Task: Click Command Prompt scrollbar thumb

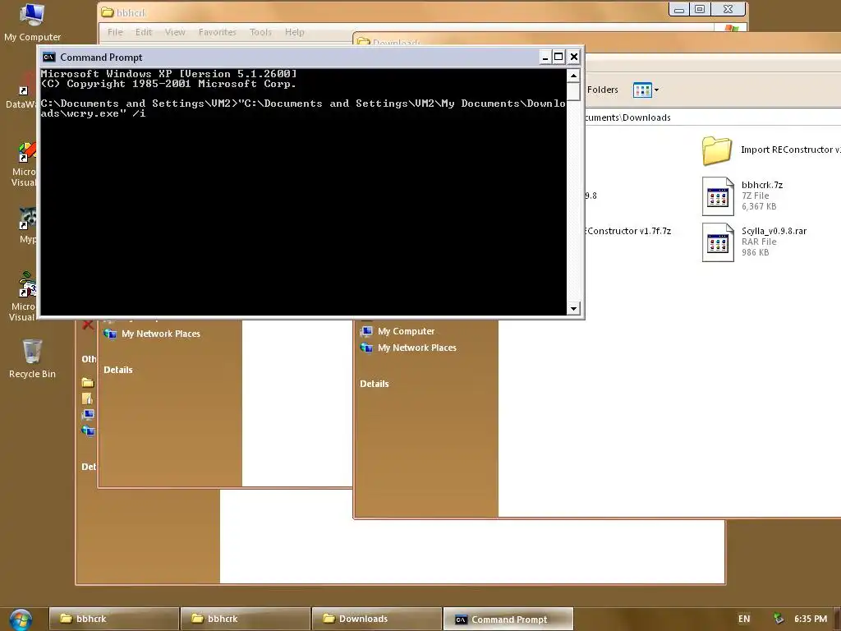Action: coord(573,92)
